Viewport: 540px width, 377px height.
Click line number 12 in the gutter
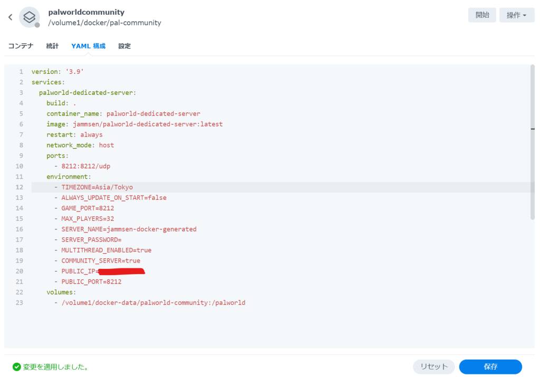pyautogui.click(x=20, y=187)
